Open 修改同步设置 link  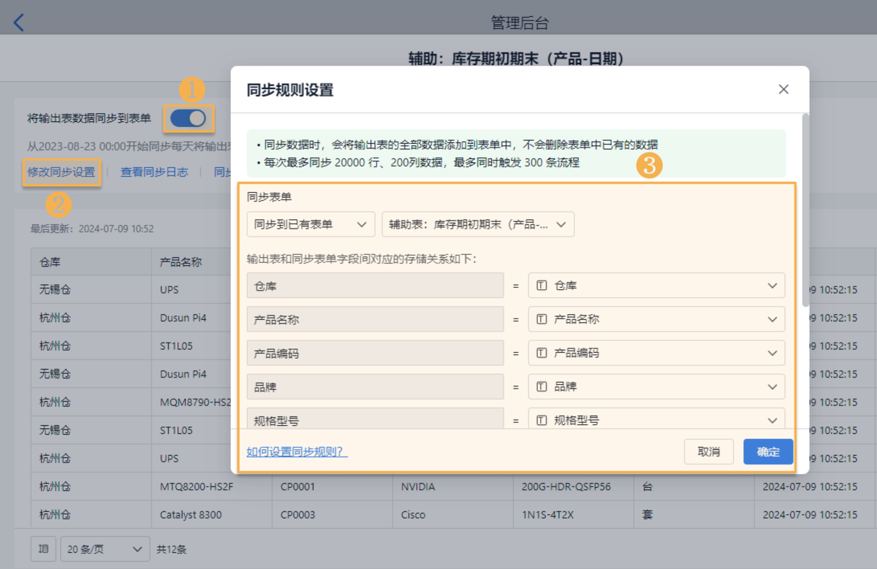[x=61, y=172]
